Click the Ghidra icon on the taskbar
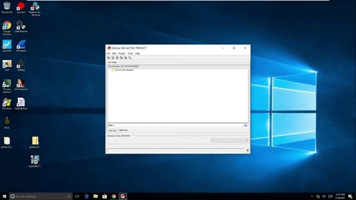 click(123, 196)
